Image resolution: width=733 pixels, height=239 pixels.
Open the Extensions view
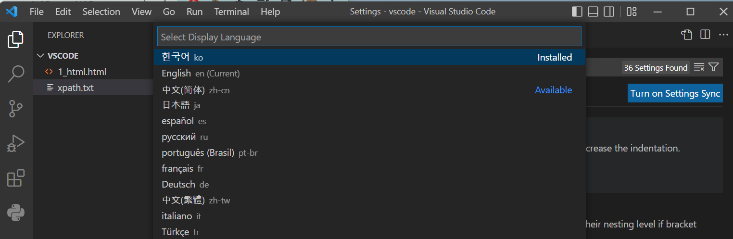point(16,178)
